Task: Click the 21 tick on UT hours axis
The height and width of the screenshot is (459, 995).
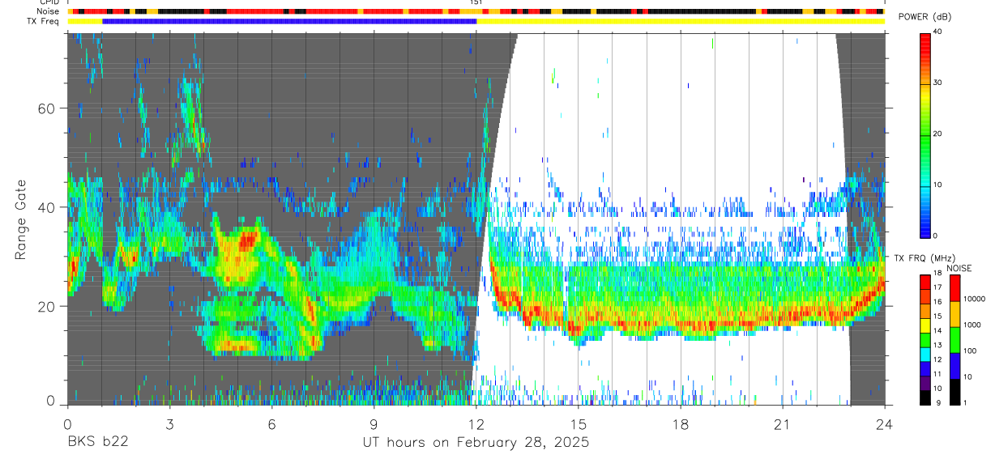Action: coord(783,424)
